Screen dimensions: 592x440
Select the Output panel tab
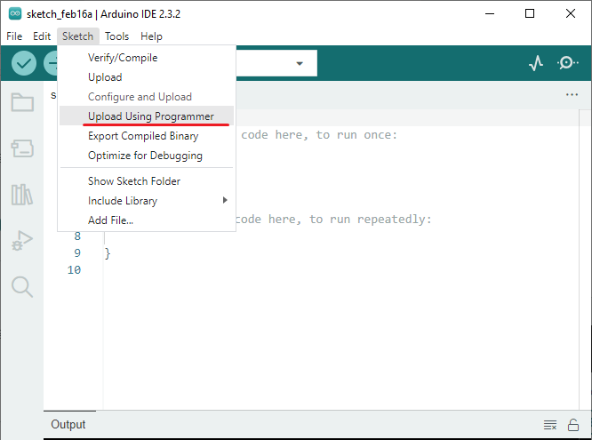[x=68, y=425]
